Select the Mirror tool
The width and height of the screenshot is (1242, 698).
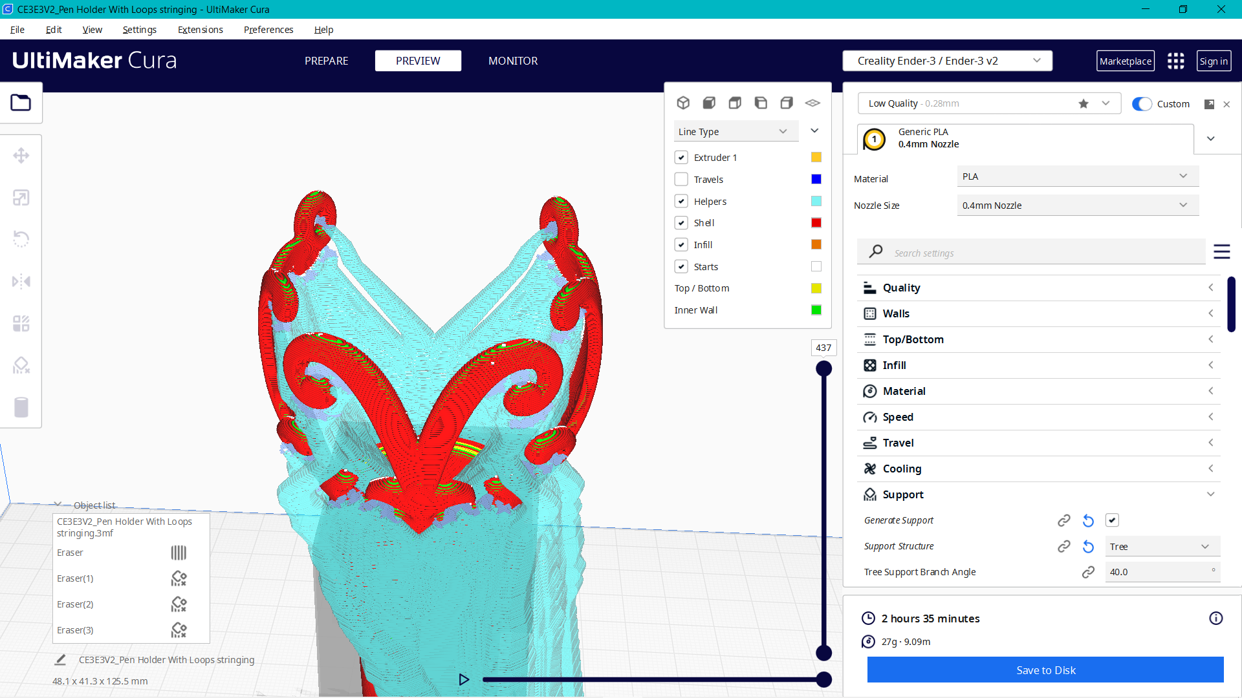point(21,281)
